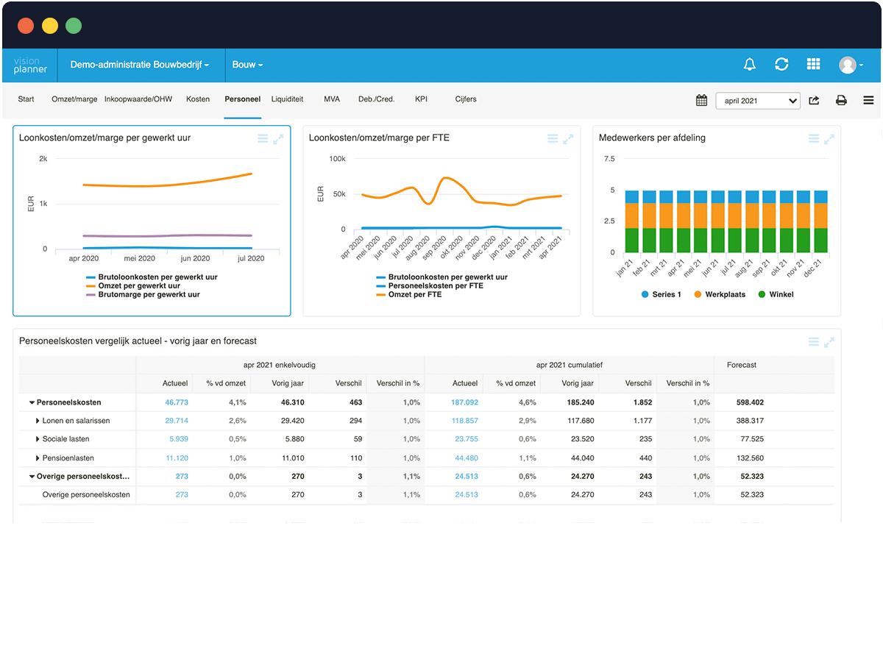Open the 187.092 cumulative Personeelskosten link
Image resolution: width=883 pixels, height=662 pixels.
coord(465,402)
